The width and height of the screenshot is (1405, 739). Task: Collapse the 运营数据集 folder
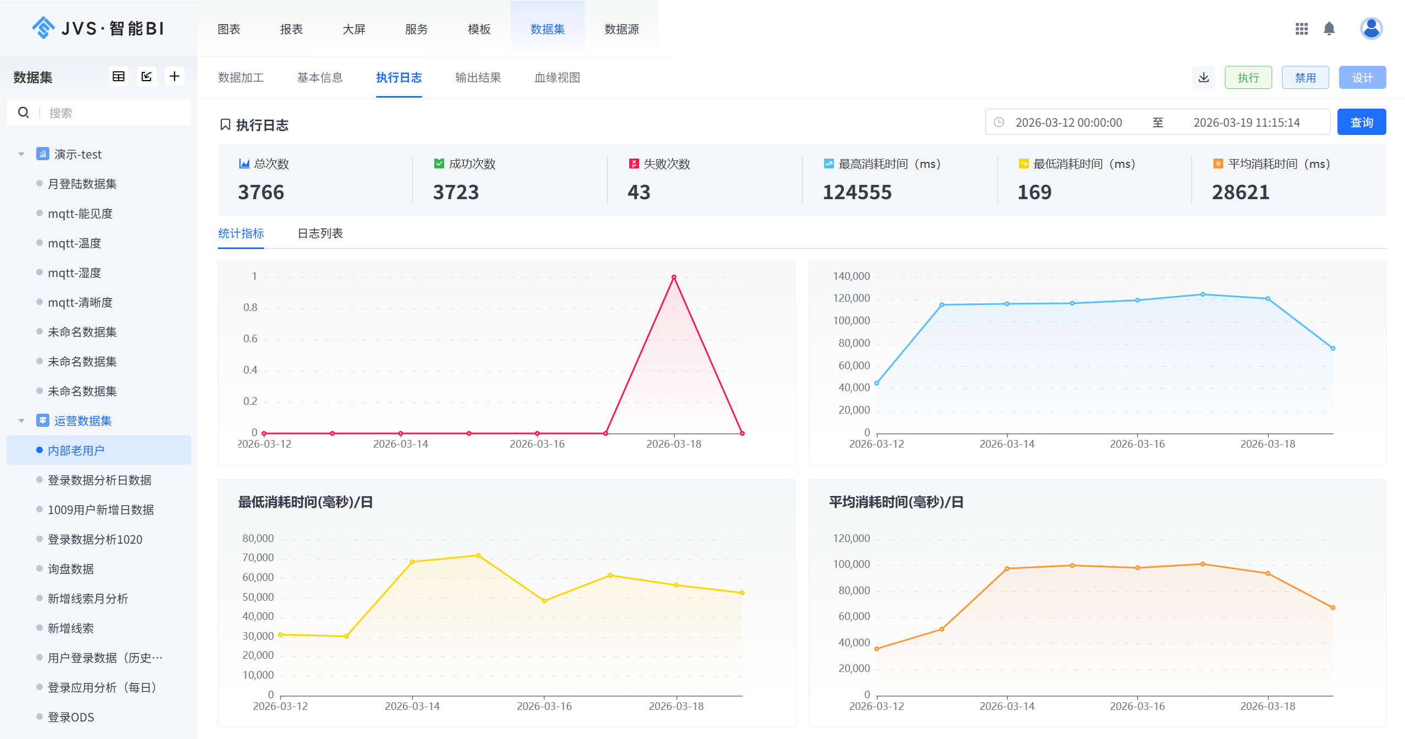[21, 421]
